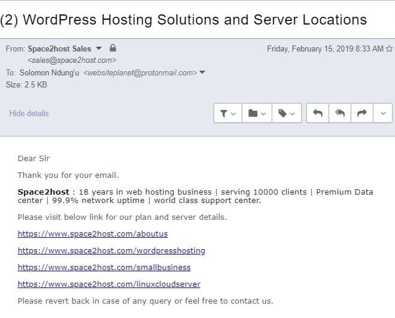This screenshot has height=318, width=395.
Task: Reply all to the message
Action: pos(339,113)
